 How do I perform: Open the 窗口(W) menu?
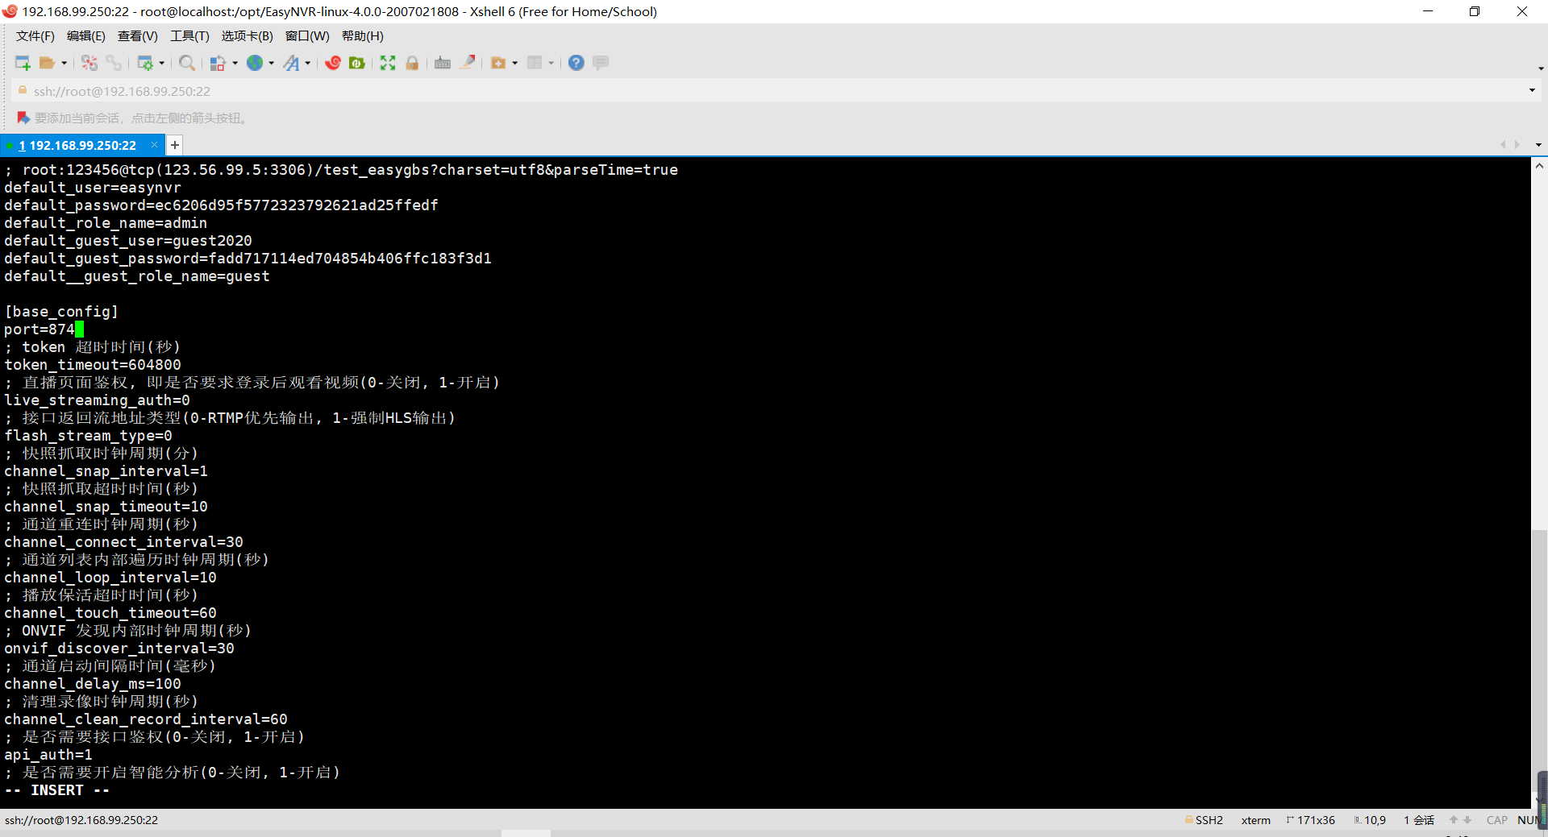[307, 36]
